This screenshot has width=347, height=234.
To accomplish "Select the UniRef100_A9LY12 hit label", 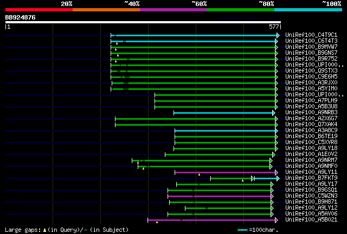I will (x=311, y=208).
